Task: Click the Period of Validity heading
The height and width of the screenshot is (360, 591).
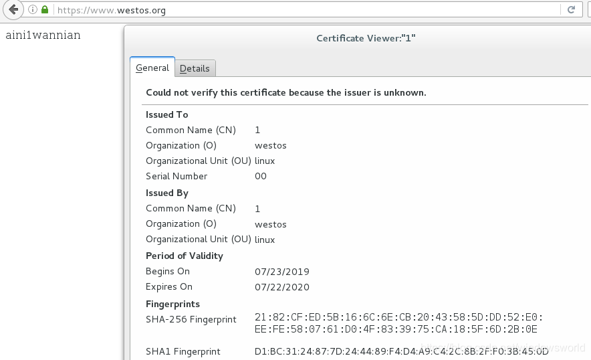Action: 185,256
